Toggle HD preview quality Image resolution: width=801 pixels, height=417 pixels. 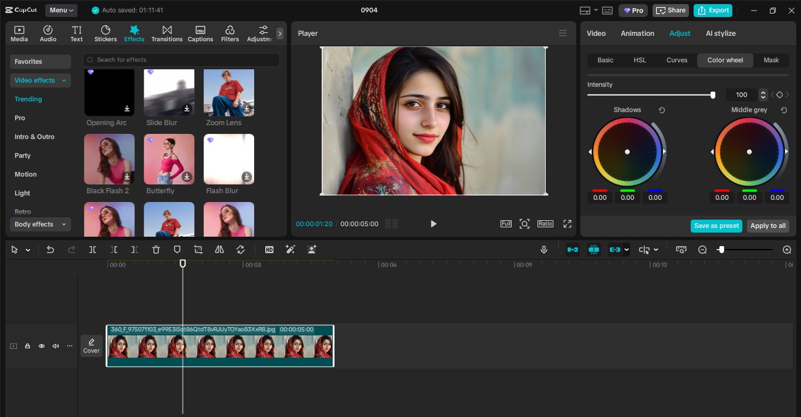(x=269, y=250)
